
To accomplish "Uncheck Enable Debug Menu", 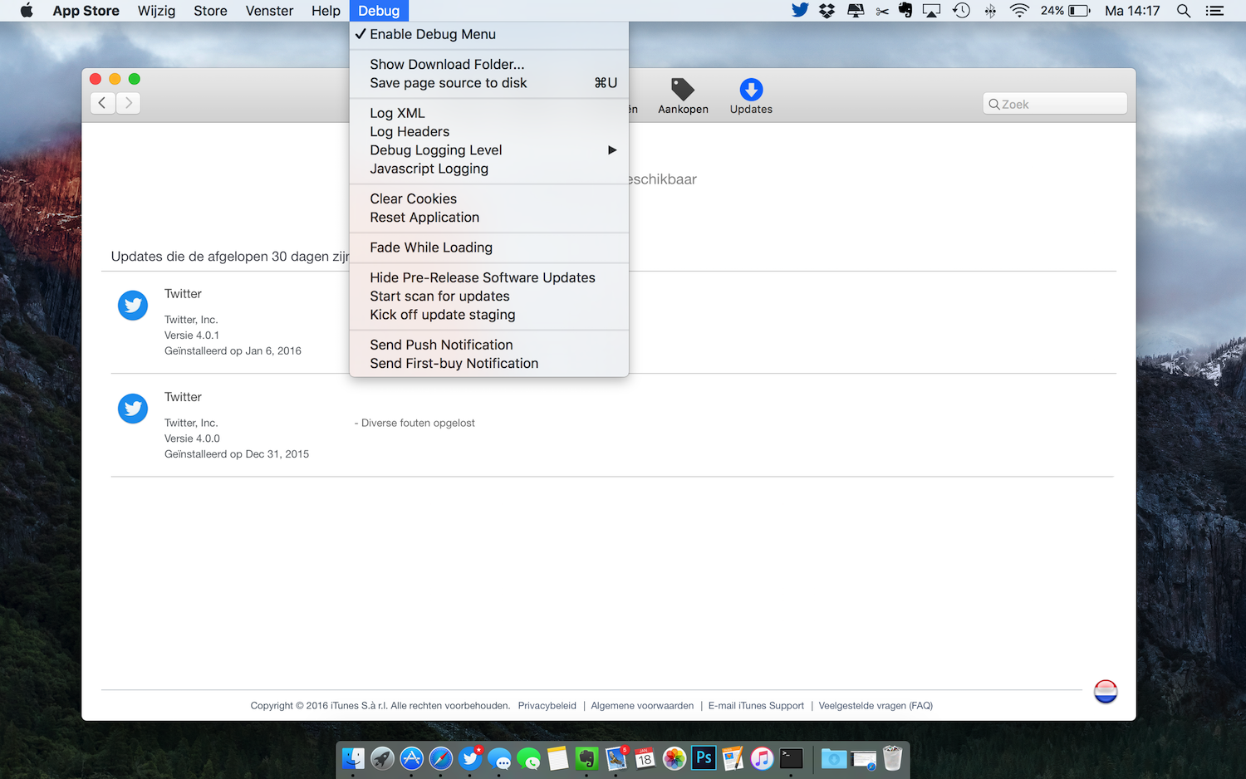I will [x=489, y=34].
